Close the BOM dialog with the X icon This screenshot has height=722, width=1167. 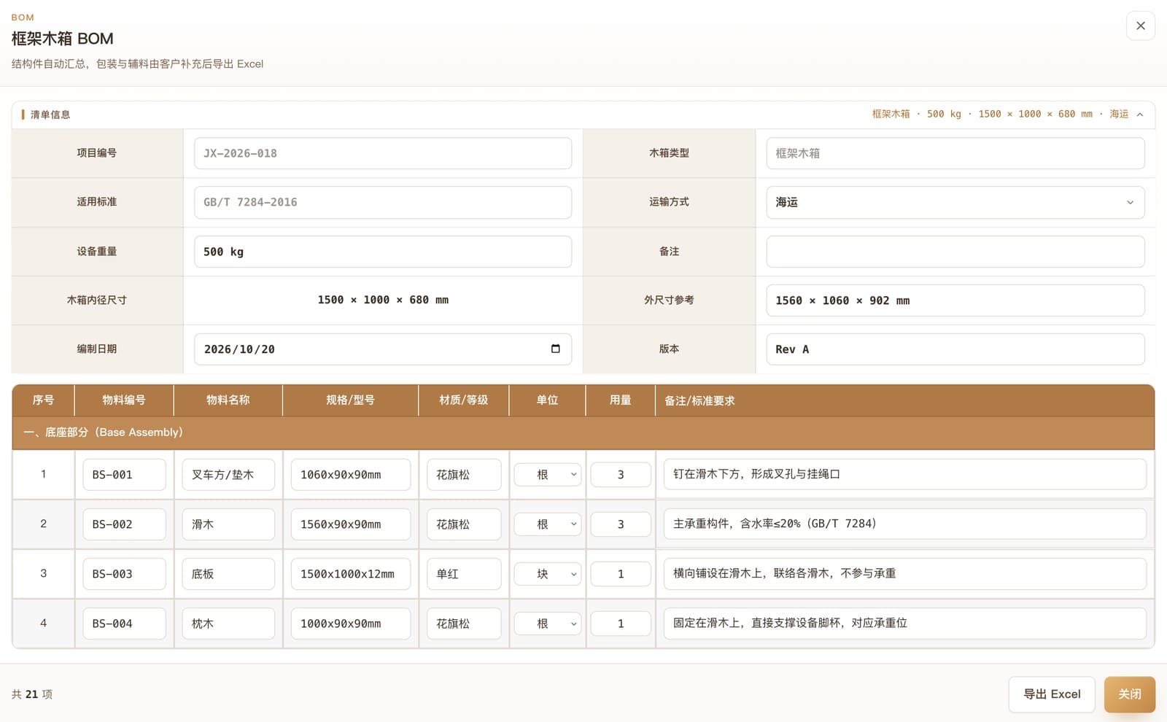pos(1140,26)
